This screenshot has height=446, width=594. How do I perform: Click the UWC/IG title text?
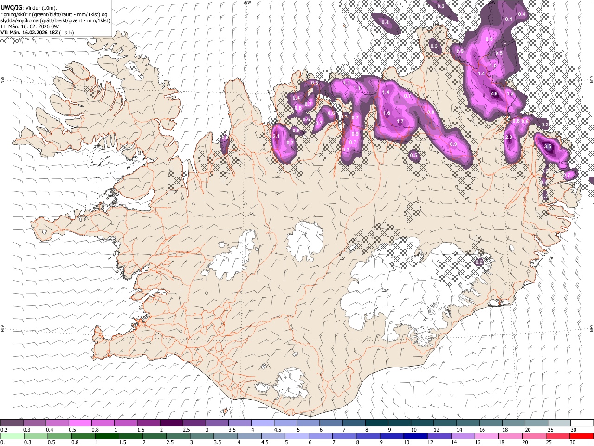pyautogui.click(x=11, y=7)
